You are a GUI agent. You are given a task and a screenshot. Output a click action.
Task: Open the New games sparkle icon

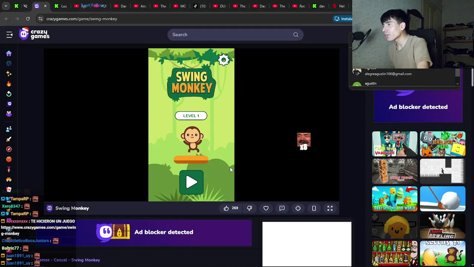coord(9,73)
